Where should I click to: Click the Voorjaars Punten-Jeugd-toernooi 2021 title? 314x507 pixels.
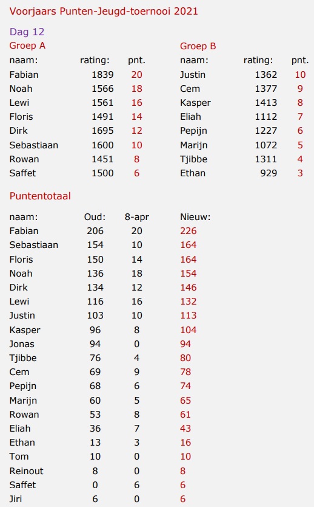coord(104,12)
